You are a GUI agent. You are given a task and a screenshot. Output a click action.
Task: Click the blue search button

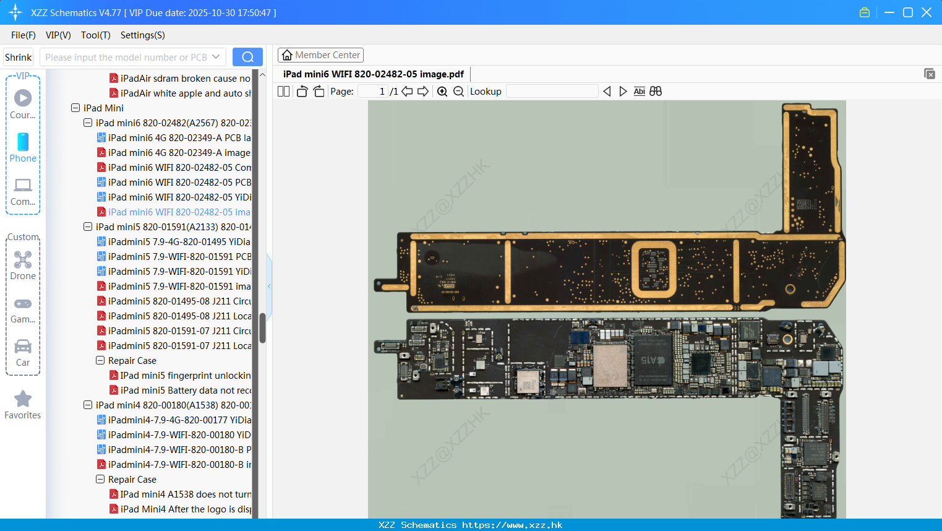coord(247,57)
